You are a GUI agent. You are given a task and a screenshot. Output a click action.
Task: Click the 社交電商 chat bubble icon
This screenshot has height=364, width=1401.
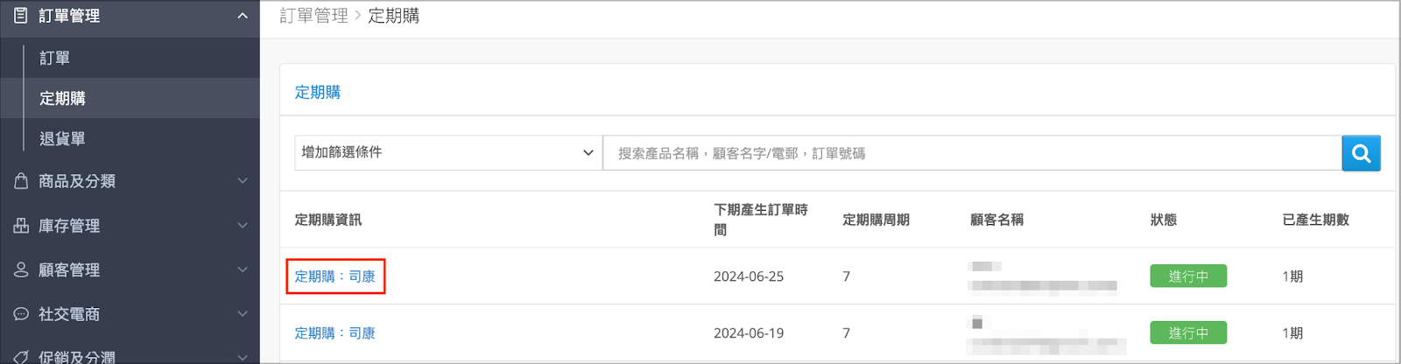point(21,314)
